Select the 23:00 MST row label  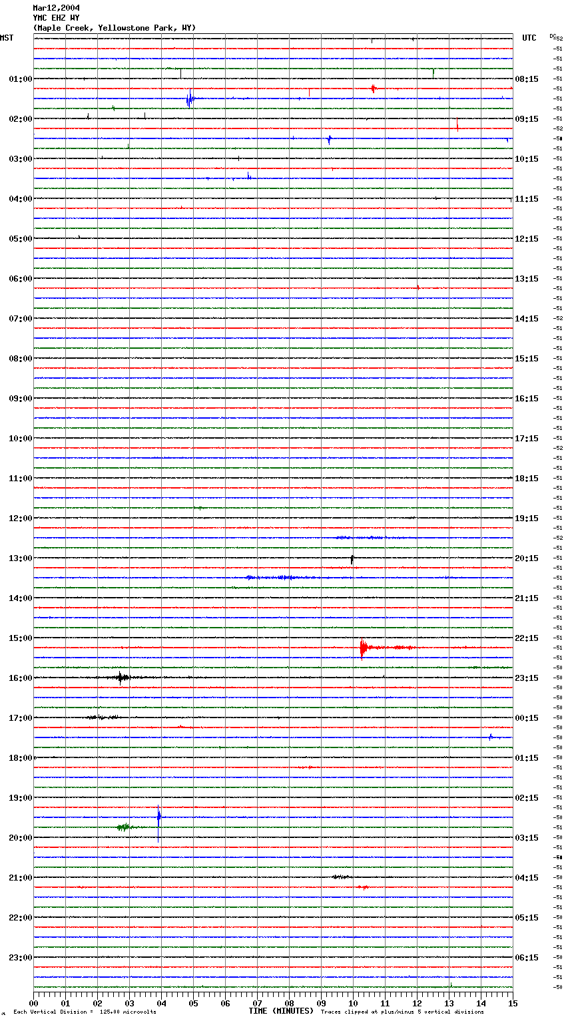click(x=21, y=958)
